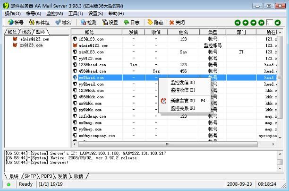Screen dimensions: 289x191
Task: Switch to the SMTP log tab
Action: [31, 176]
